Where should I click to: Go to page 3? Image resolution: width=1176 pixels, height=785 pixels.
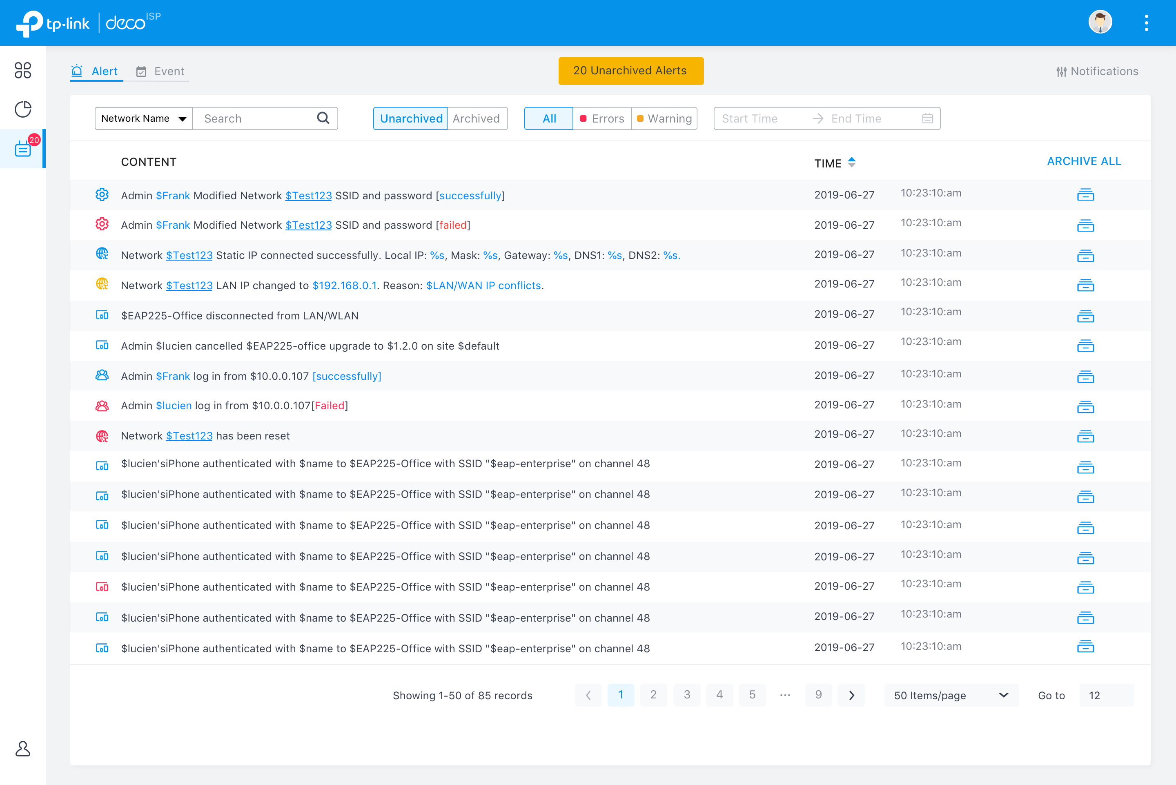(686, 695)
